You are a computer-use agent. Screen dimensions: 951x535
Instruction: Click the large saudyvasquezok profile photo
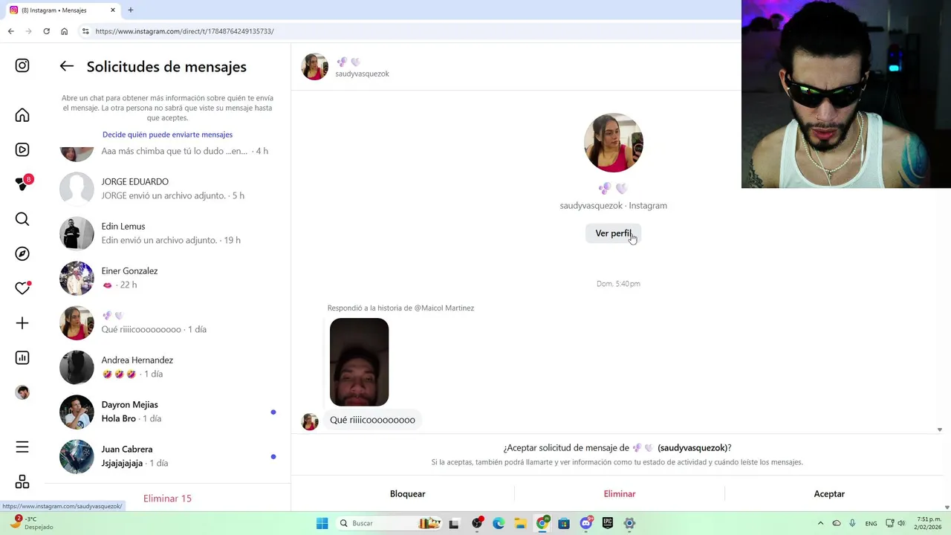click(613, 143)
